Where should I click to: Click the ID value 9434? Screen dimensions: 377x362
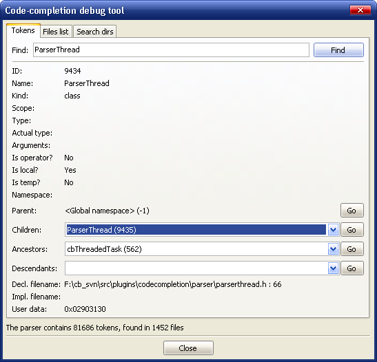point(72,71)
